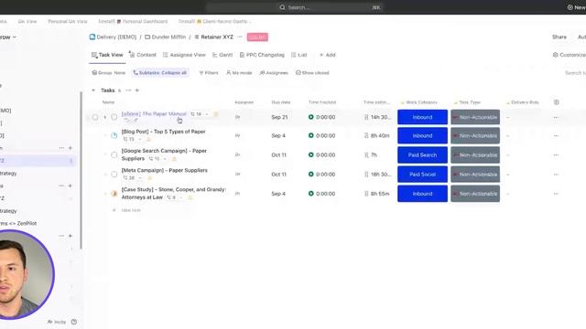Click the help question mark icon in sidebar
This screenshot has width=586, height=329.
point(74,322)
